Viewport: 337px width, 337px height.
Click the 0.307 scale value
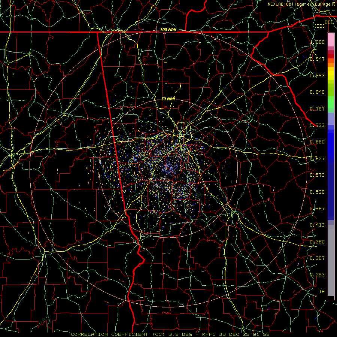[317, 258]
